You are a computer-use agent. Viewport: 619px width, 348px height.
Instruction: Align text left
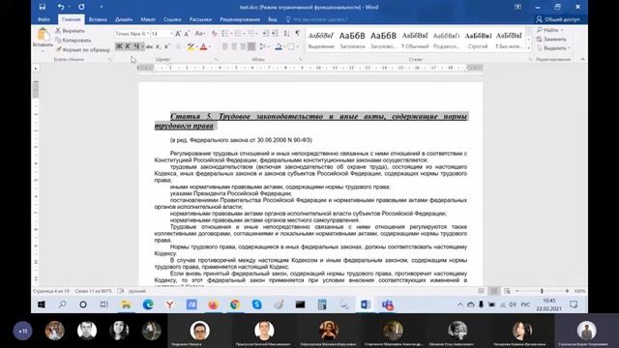click(x=225, y=46)
